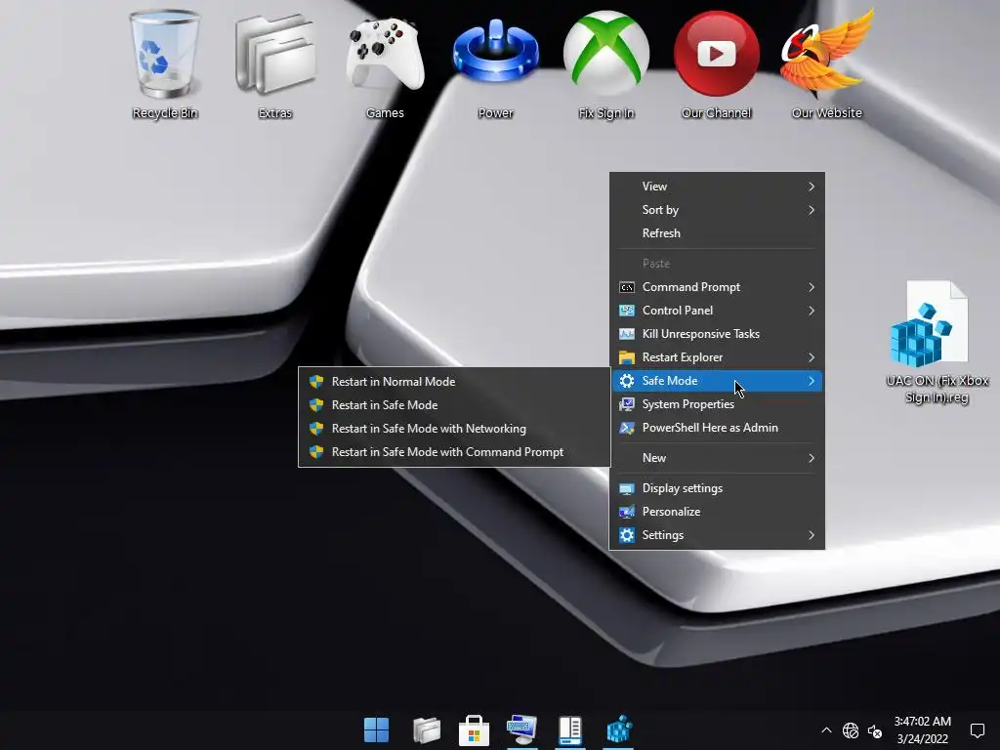The width and height of the screenshot is (1000, 750).
Task: Open the Extras folder icon
Action: 274,64
